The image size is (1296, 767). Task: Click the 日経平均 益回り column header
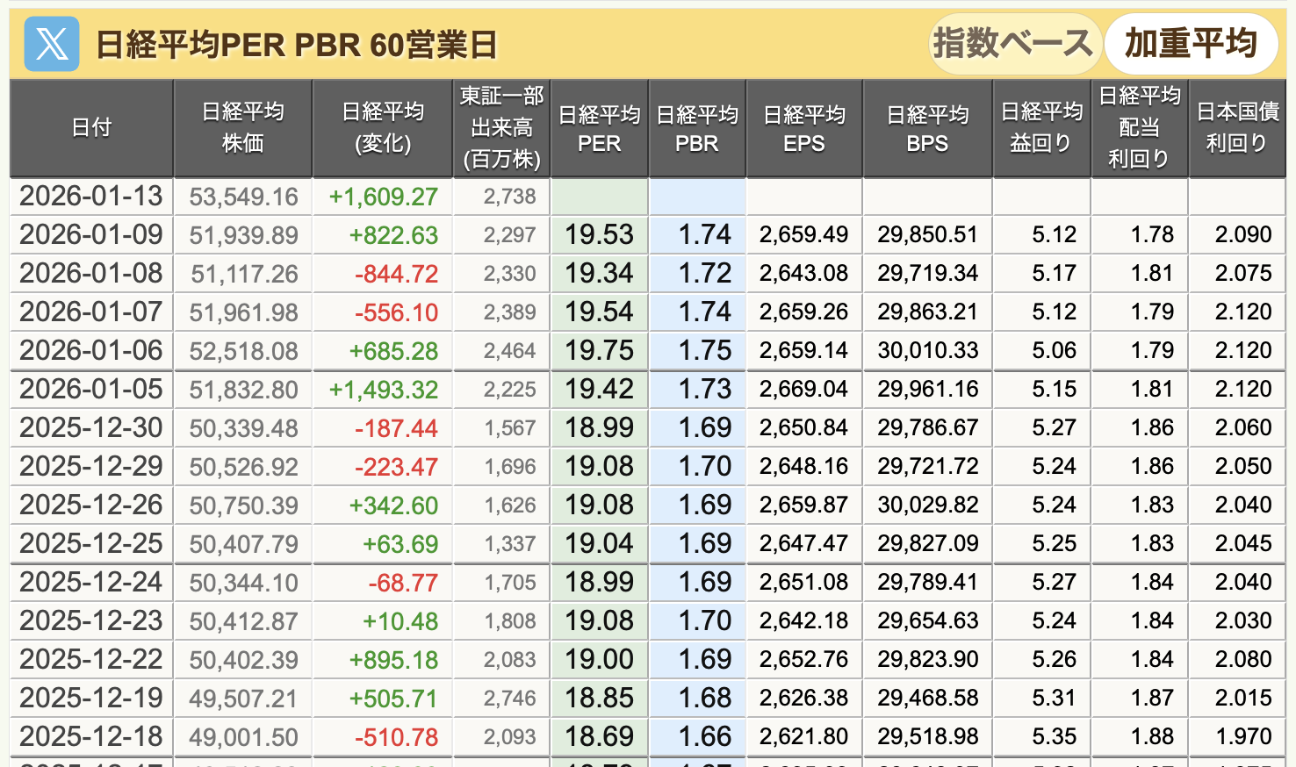pyautogui.click(x=1041, y=128)
